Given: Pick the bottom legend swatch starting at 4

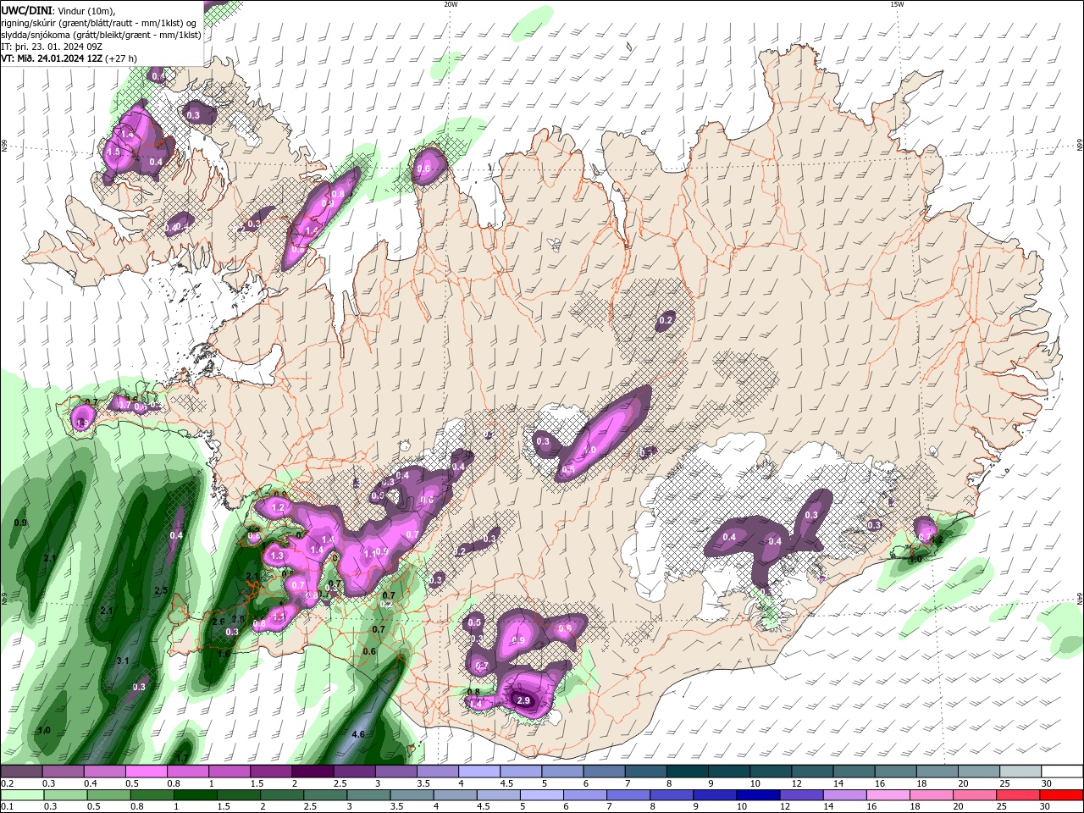Looking at the screenshot, I should [x=455, y=794].
